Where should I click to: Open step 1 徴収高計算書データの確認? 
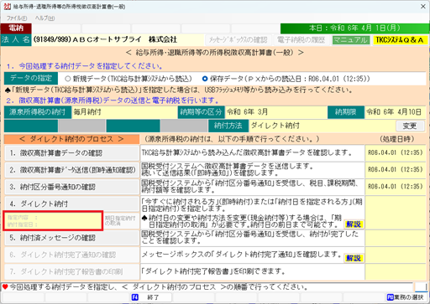(72, 153)
